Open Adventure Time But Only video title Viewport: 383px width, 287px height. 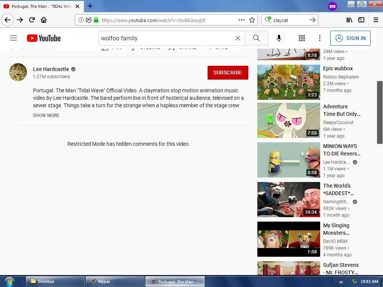point(341,110)
